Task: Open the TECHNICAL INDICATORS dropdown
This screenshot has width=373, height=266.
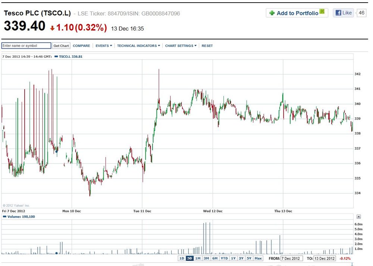Action: pos(138,45)
